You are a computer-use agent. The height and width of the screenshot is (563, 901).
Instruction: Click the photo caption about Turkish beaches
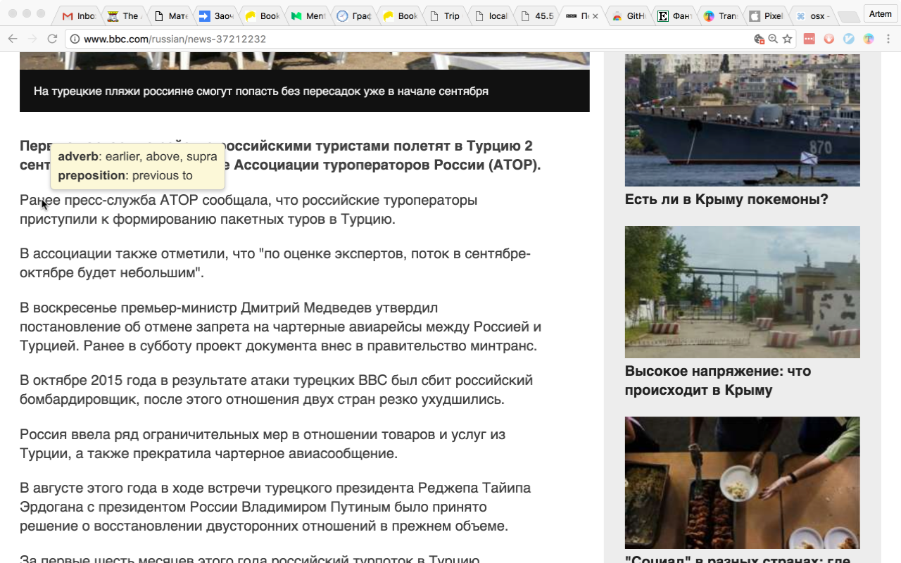click(x=261, y=91)
